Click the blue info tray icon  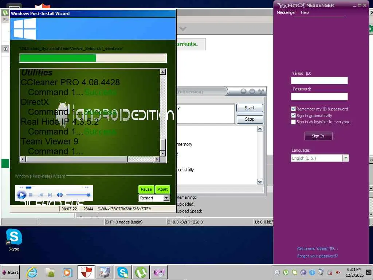312,272
